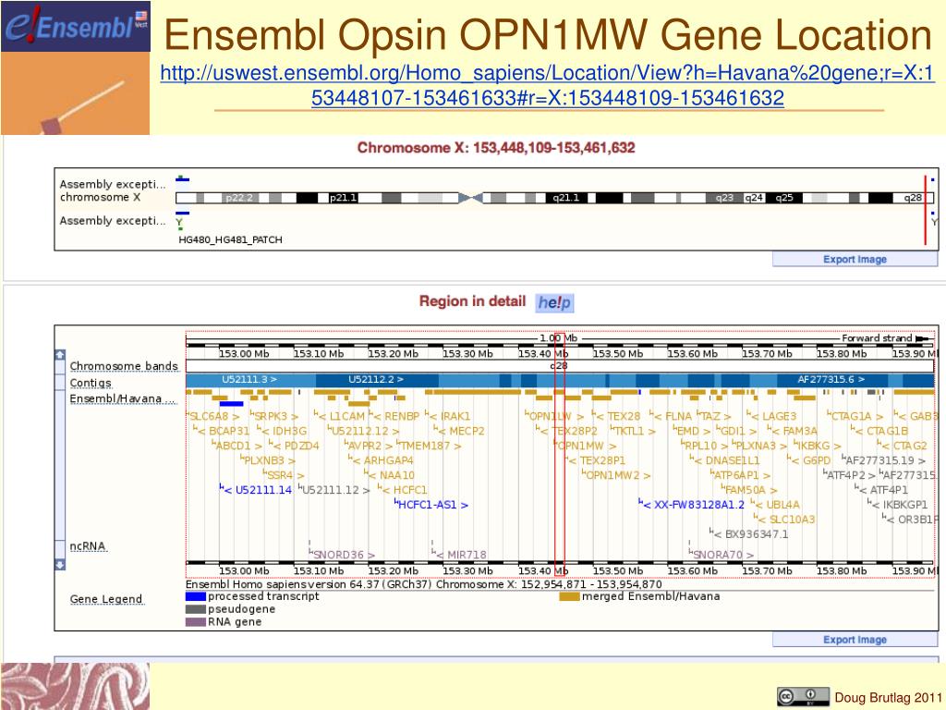Click the upper Export Image button

855,259
